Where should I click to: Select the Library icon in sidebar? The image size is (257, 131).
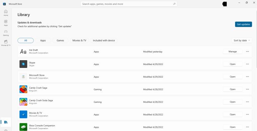(x=6, y=122)
